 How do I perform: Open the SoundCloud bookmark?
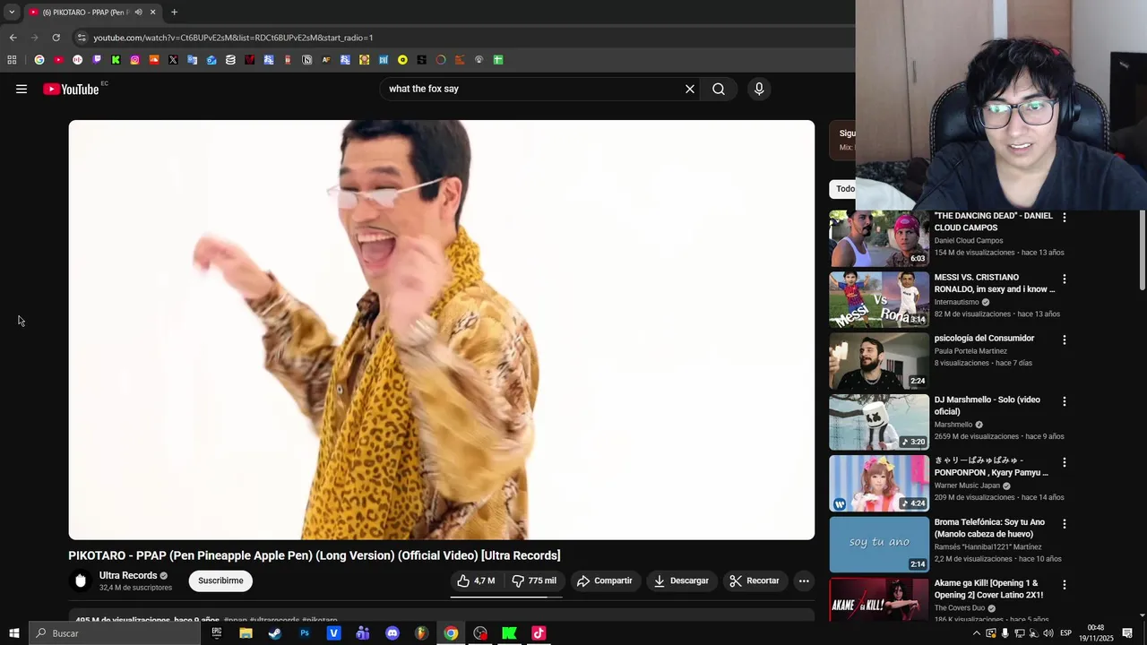(x=154, y=60)
